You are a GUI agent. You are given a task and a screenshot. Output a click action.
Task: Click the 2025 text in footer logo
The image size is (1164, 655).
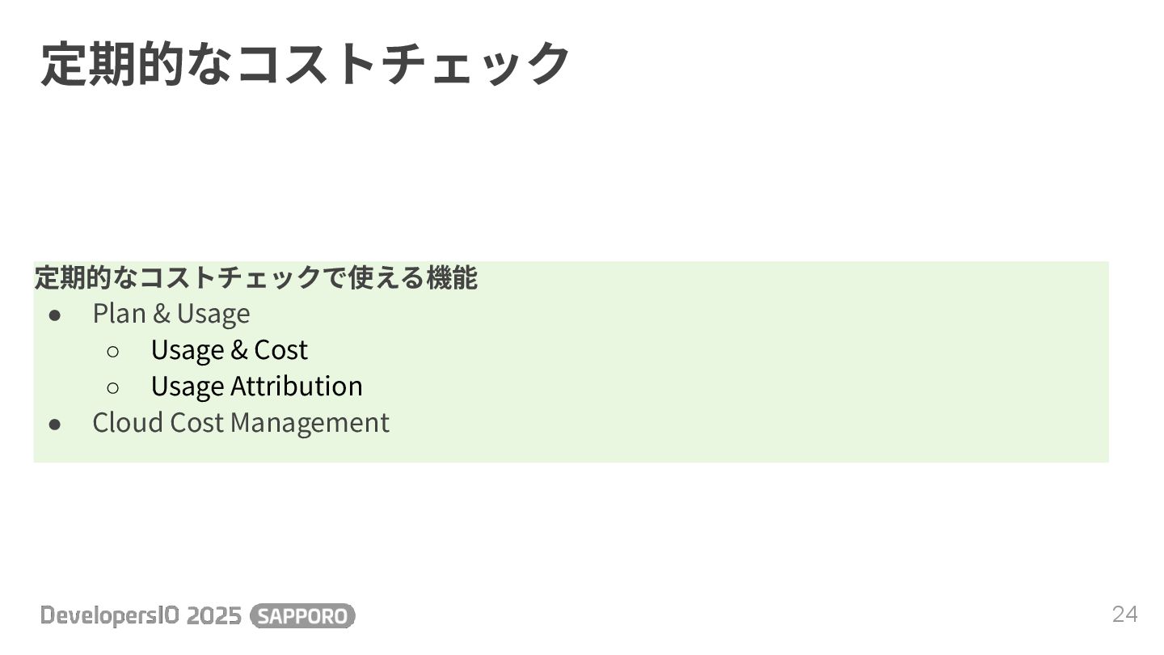click(x=214, y=616)
